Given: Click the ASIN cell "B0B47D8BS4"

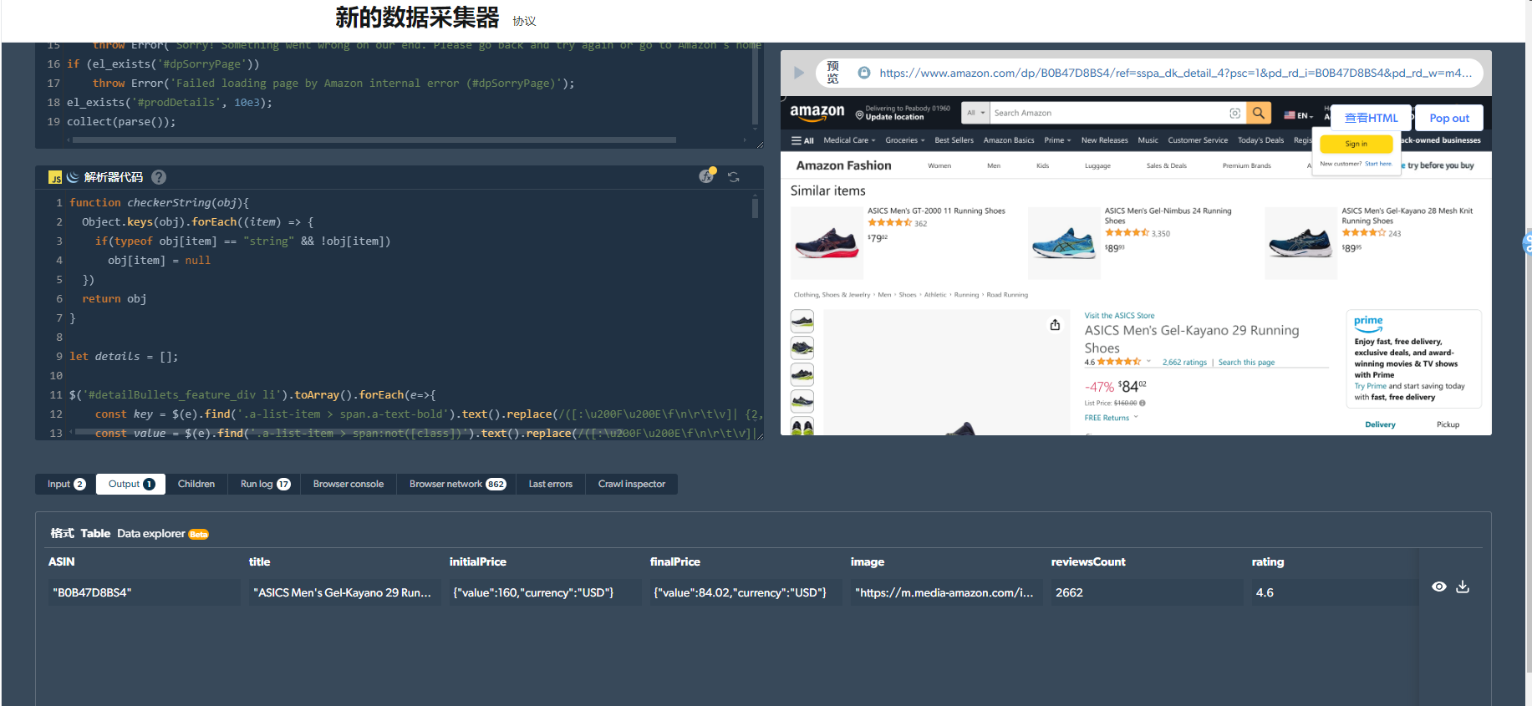Looking at the screenshot, I should pyautogui.click(x=144, y=592).
